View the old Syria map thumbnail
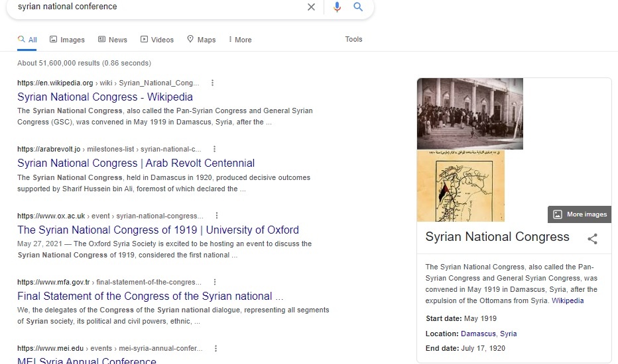 pos(461,186)
